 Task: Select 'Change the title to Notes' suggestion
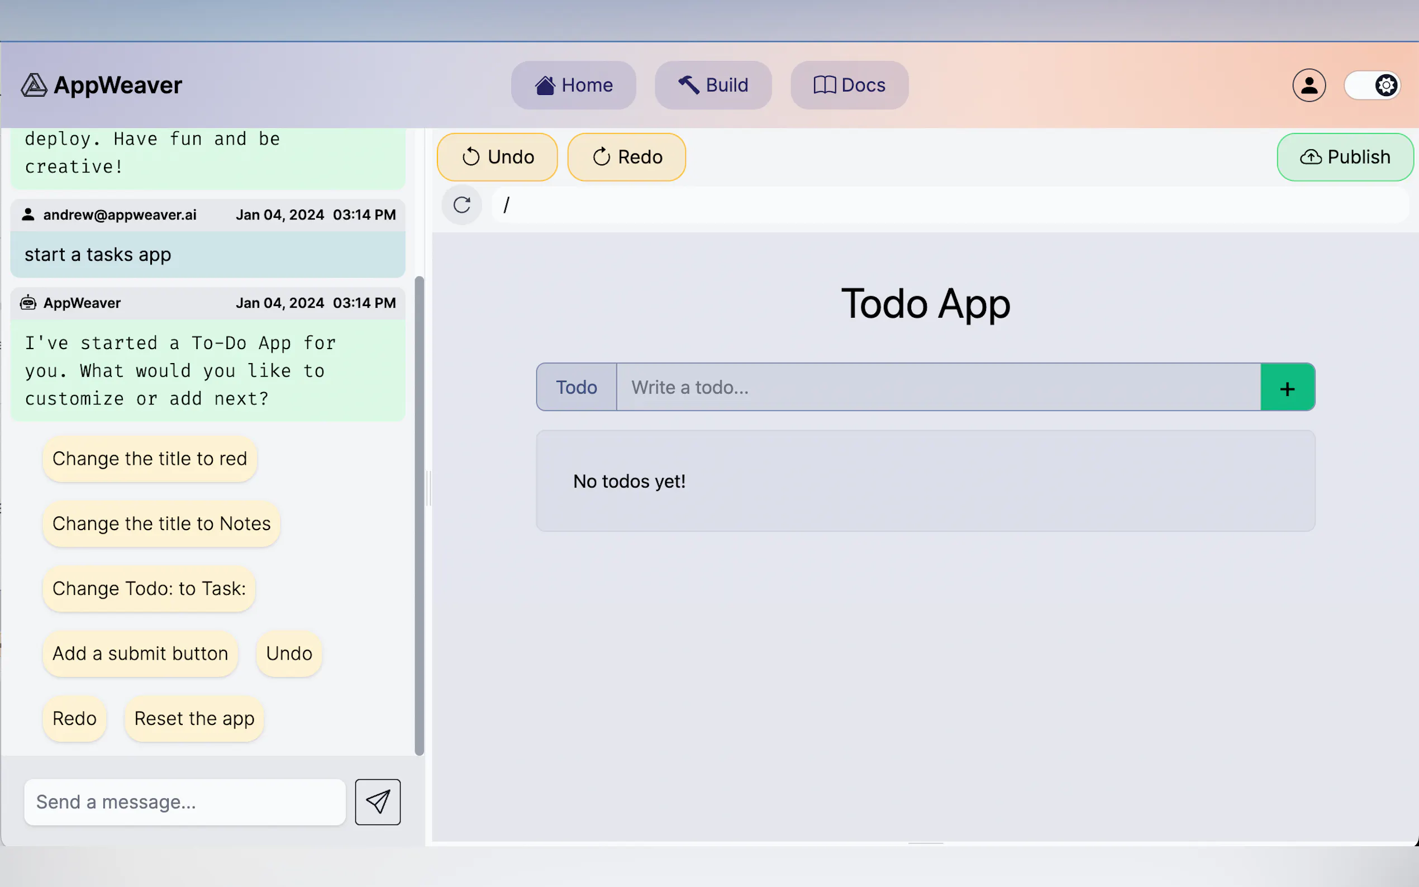coord(161,524)
